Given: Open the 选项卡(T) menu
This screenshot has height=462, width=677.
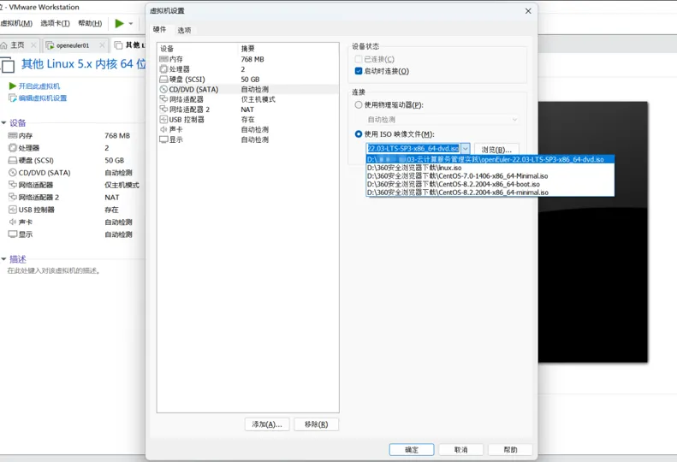Looking at the screenshot, I should [x=55, y=23].
